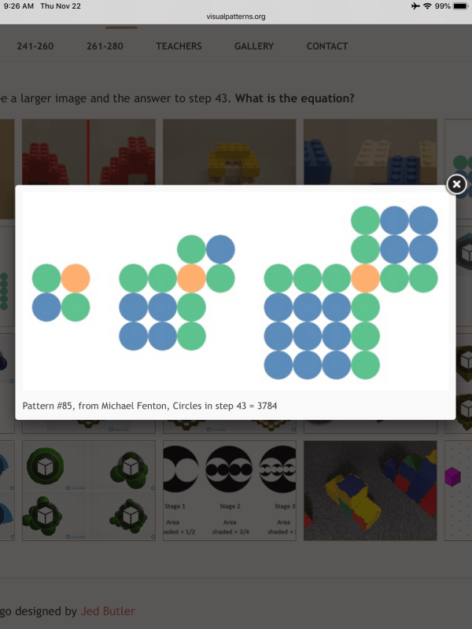Viewport: 472px width, 629px height.
Task: Tap the Wi-Fi icon in status bar
Action: 427,6
